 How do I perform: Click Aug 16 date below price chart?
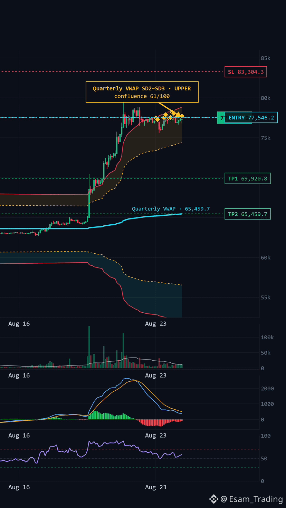pyautogui.click(x=19, y=324)
